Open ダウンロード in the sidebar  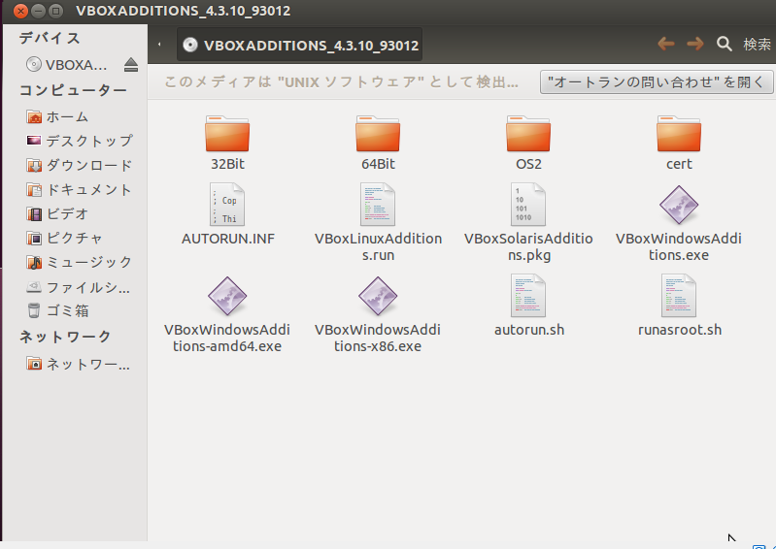(x=88, y=165)
